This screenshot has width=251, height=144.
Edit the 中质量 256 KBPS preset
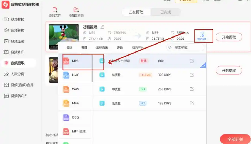[x=192, y=89]
